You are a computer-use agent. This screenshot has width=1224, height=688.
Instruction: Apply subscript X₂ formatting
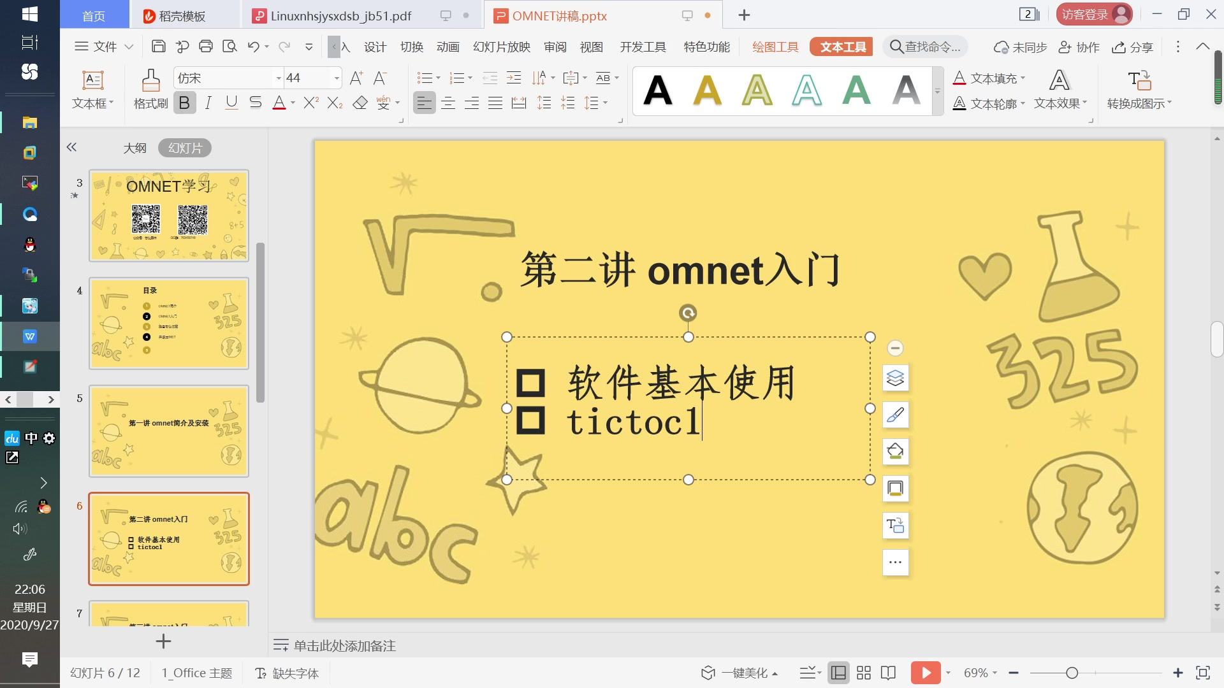pyautogui.click(x=335, y=103)
